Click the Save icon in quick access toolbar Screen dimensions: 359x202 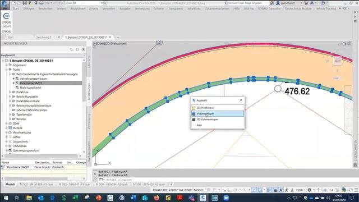point(25,3)
